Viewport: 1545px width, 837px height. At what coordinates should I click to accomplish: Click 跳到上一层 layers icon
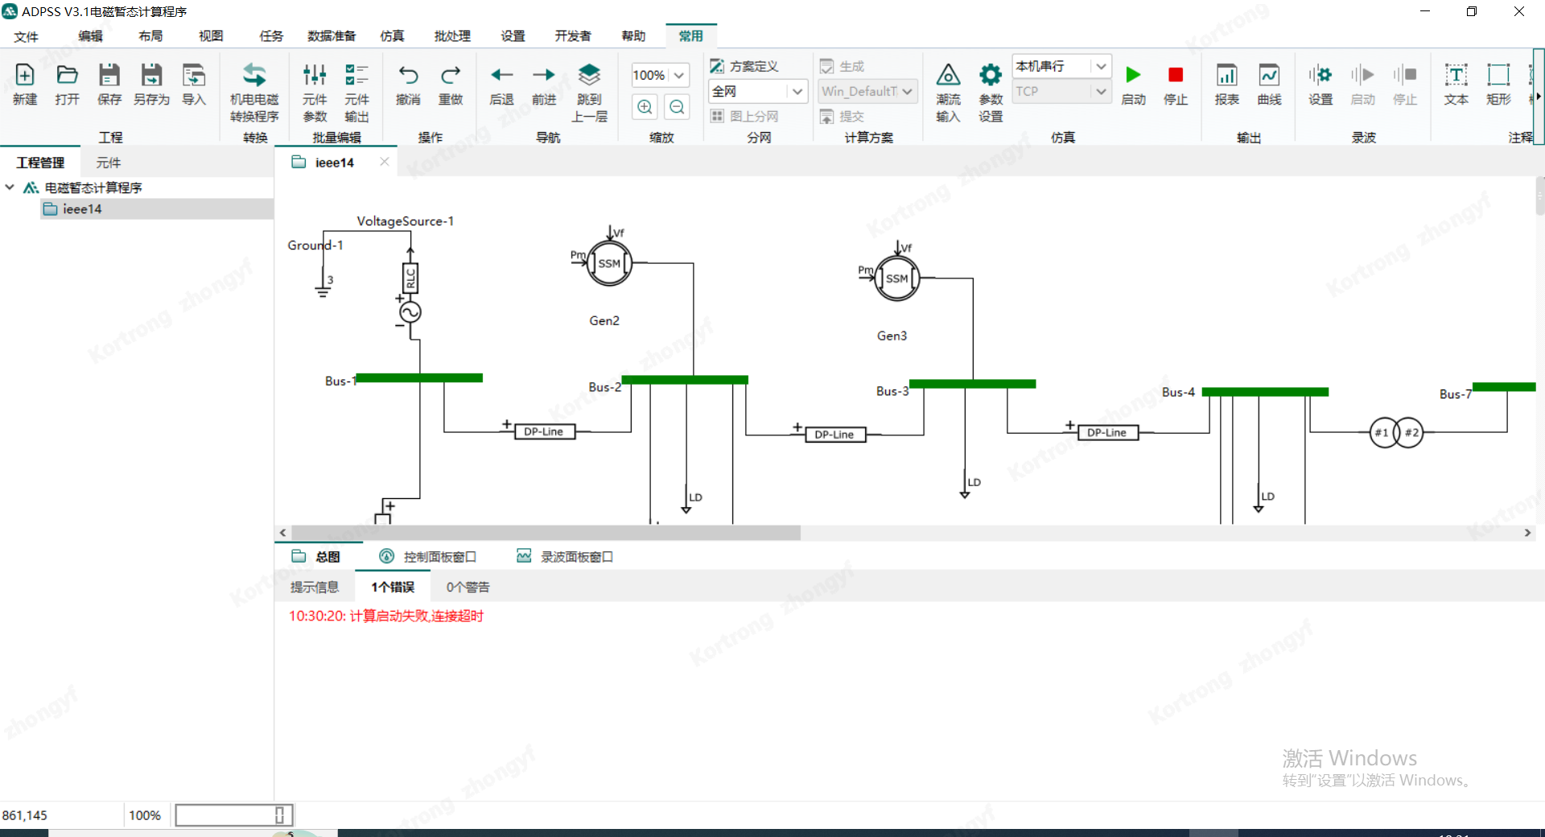click(589, 76)
